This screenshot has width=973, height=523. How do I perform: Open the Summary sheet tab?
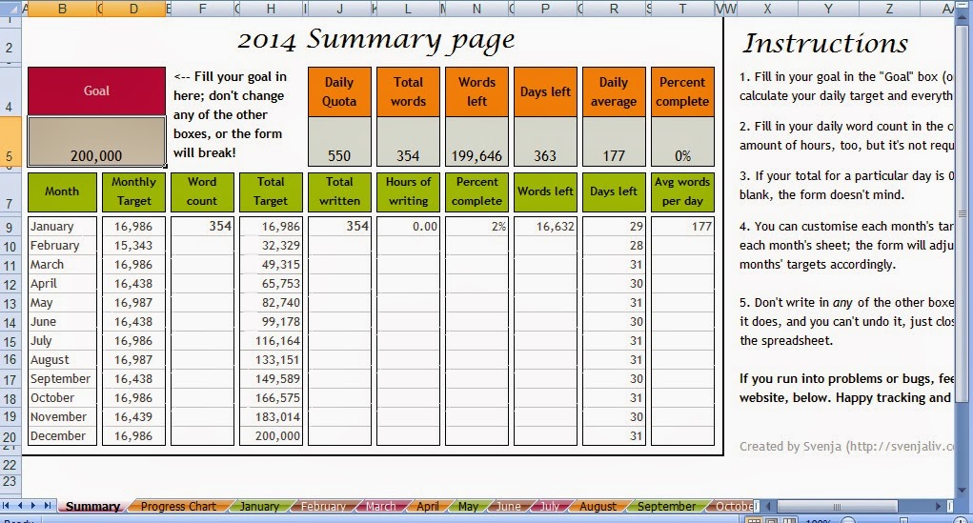[93, 506]
